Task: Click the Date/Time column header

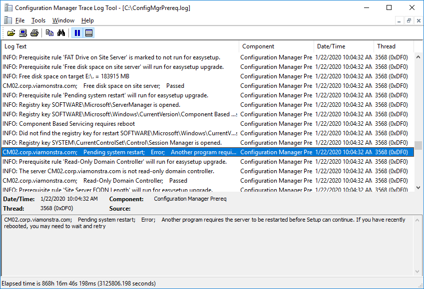Action: pyautogui.click(x=344, y=46)
